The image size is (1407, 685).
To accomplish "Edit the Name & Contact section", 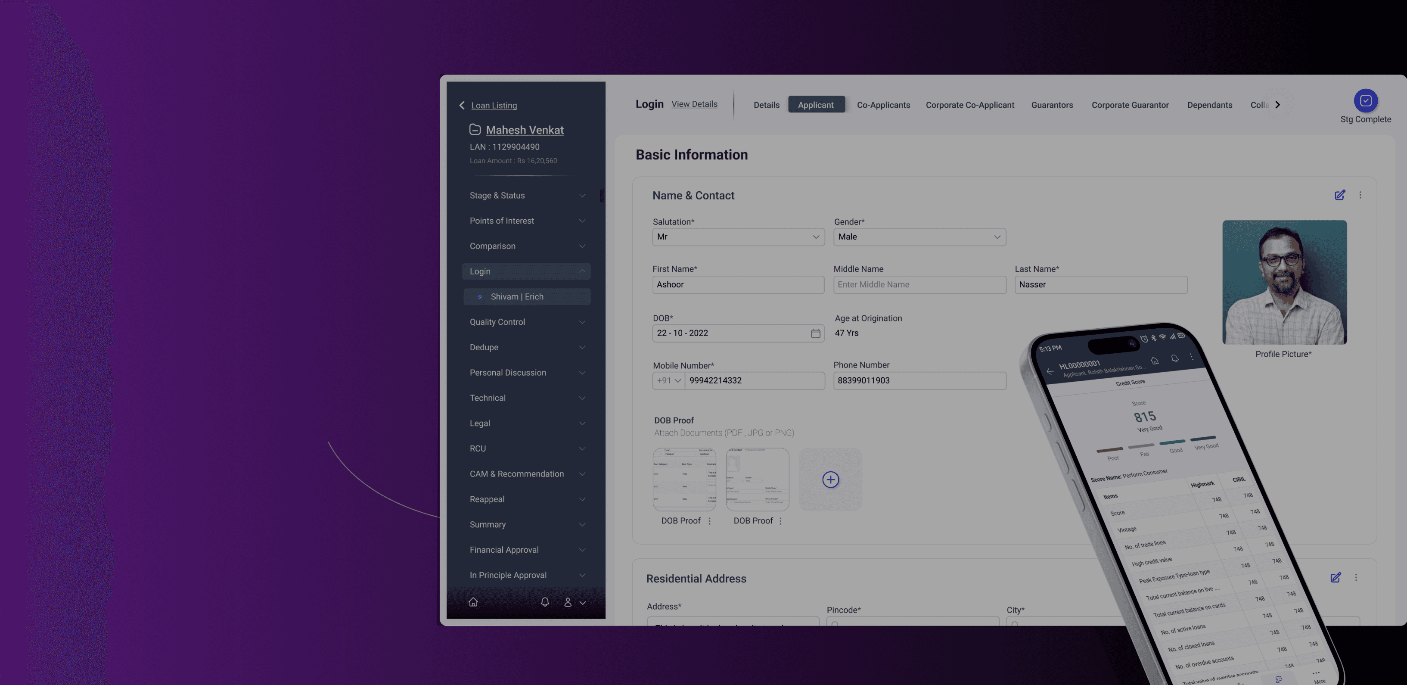I will [1339, 195].
